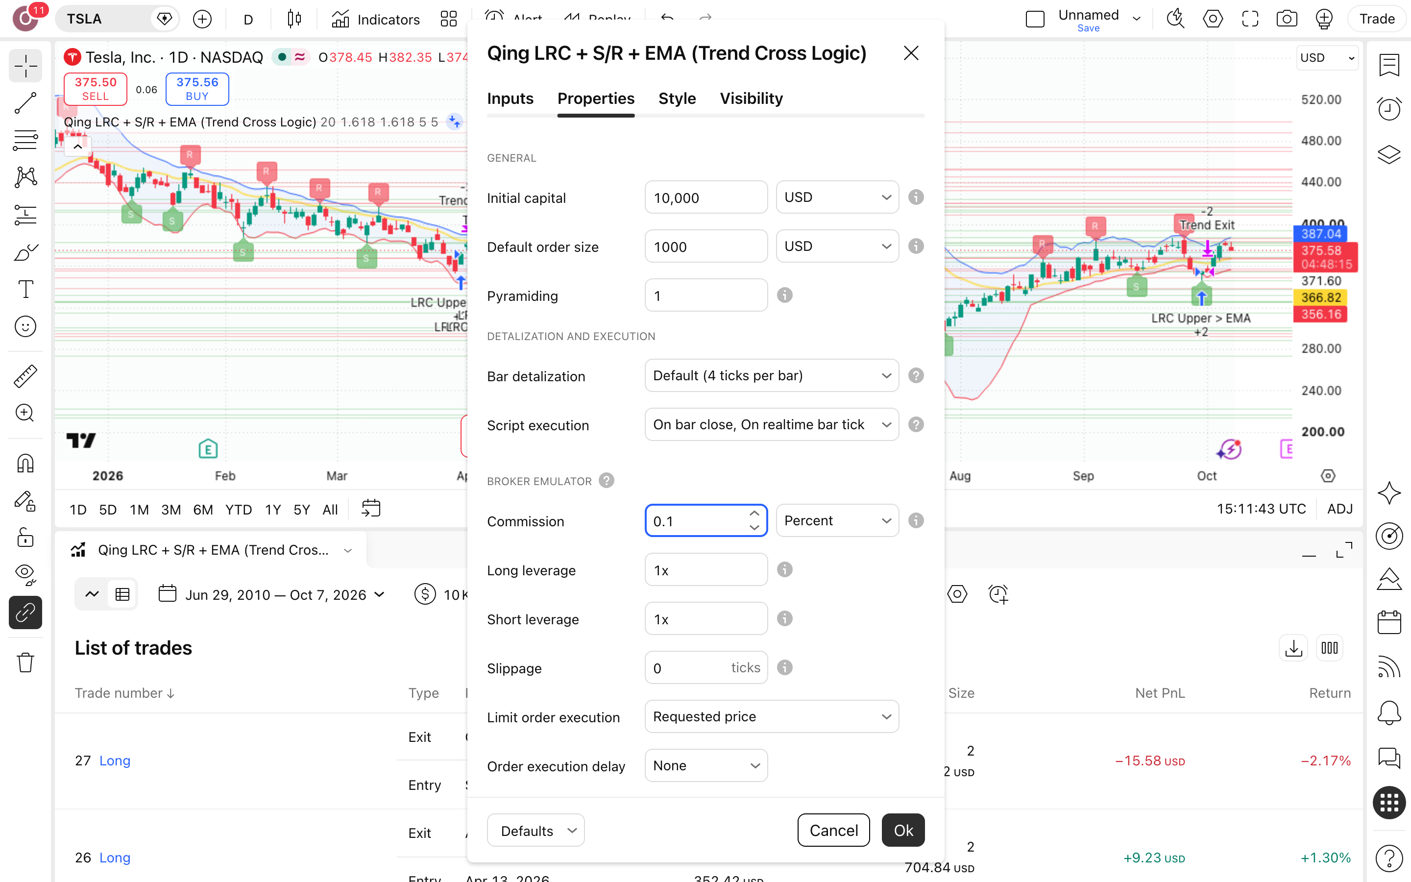The height and width of the screenshot is (882, 1411).
Task: Enter fullscreen mode
Action: click(x=1250, y=19)
